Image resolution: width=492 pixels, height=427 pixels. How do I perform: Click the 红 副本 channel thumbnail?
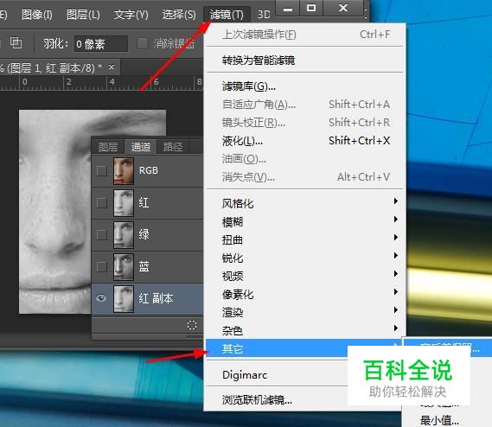124,299
